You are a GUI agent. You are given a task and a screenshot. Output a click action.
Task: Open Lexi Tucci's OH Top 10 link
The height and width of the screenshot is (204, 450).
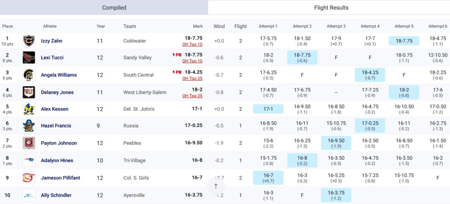[x=192, y=61]
